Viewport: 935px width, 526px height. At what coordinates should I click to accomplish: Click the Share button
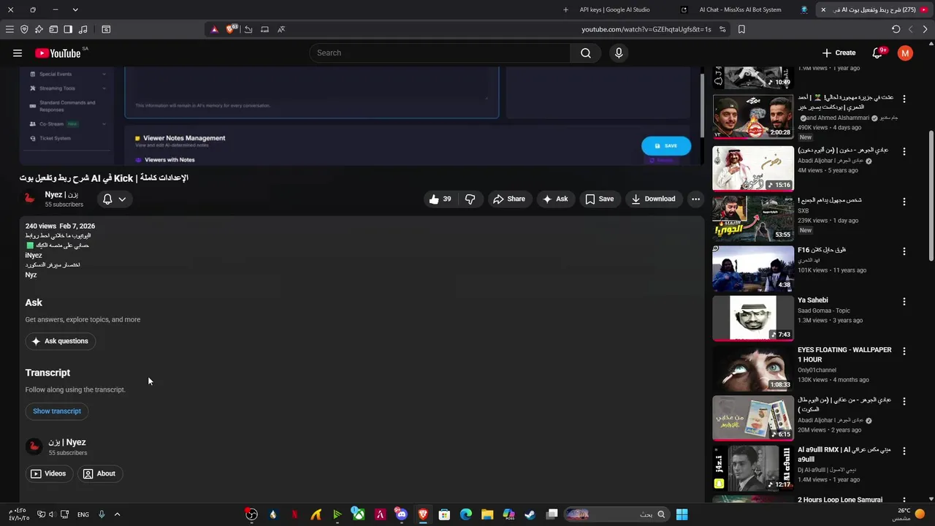coord(509,199)
